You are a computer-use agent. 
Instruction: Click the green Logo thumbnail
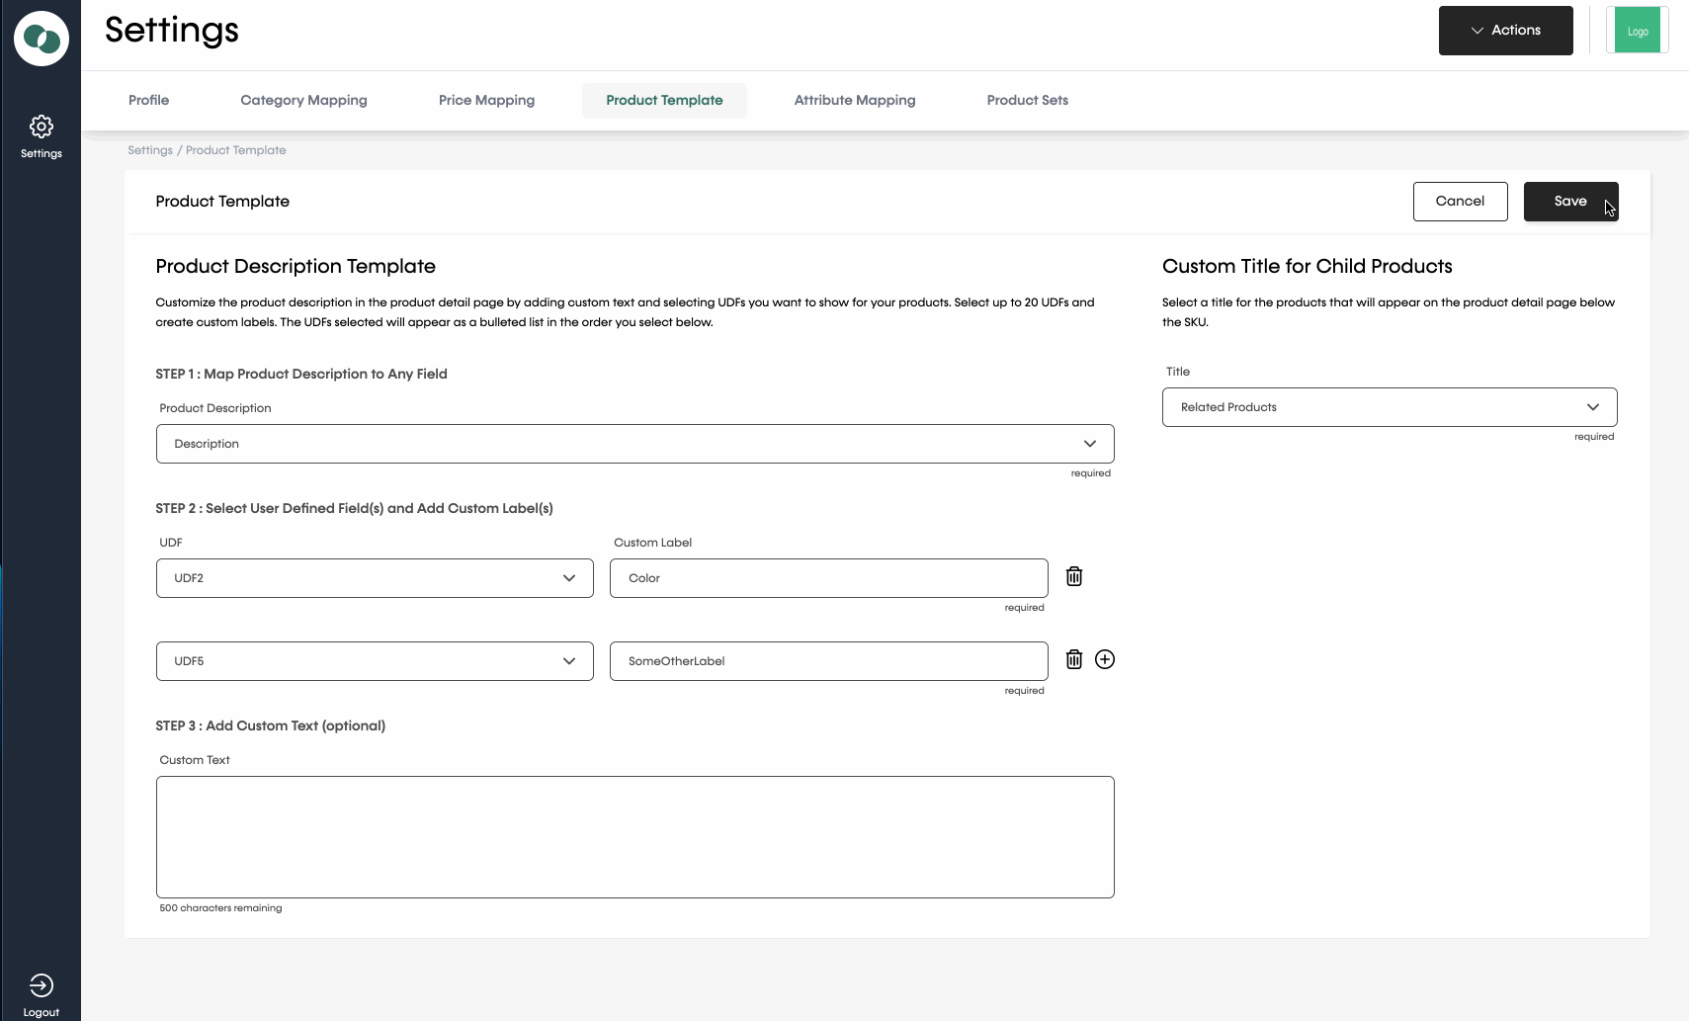[x=1637, y=31]
